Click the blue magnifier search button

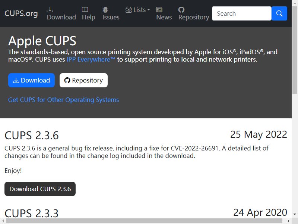(279, 13)
